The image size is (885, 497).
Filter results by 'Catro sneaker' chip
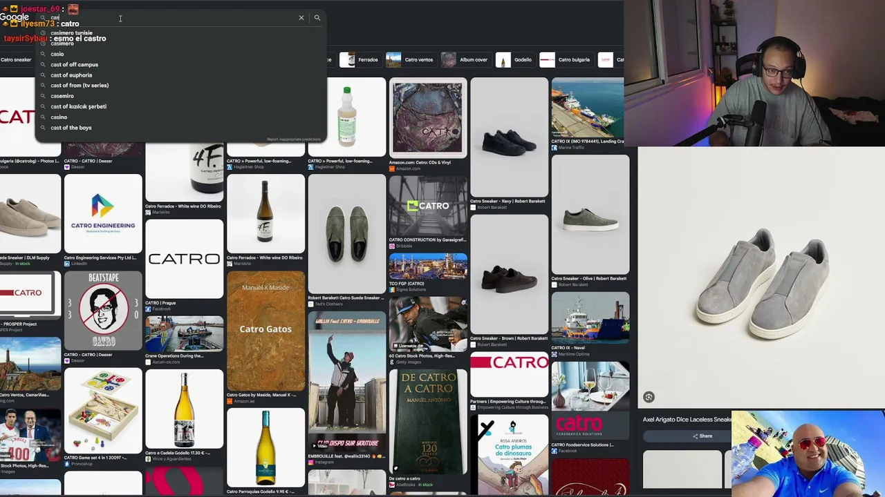(16, 60)
